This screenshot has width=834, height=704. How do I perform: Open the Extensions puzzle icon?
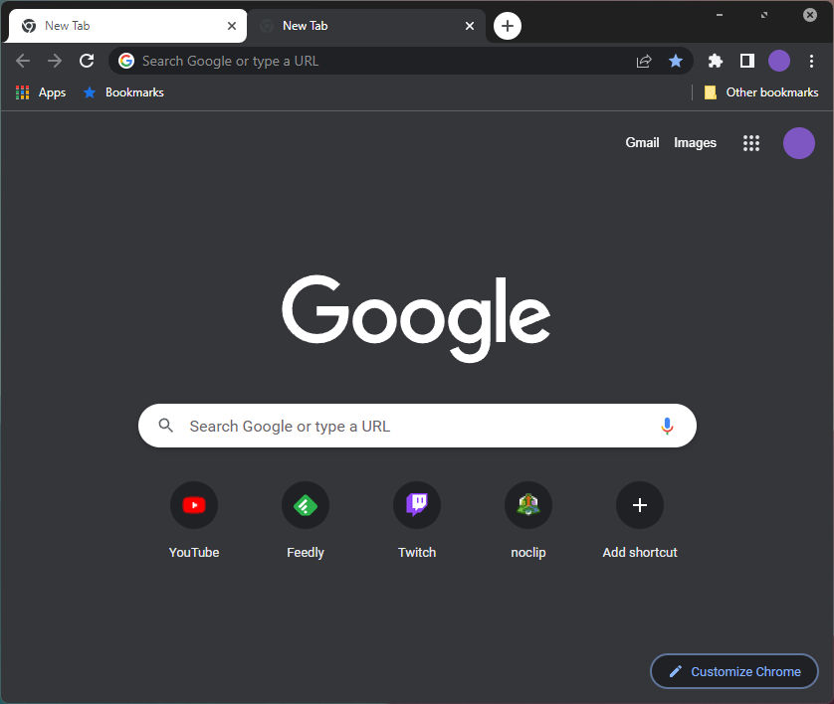[716, 61]
